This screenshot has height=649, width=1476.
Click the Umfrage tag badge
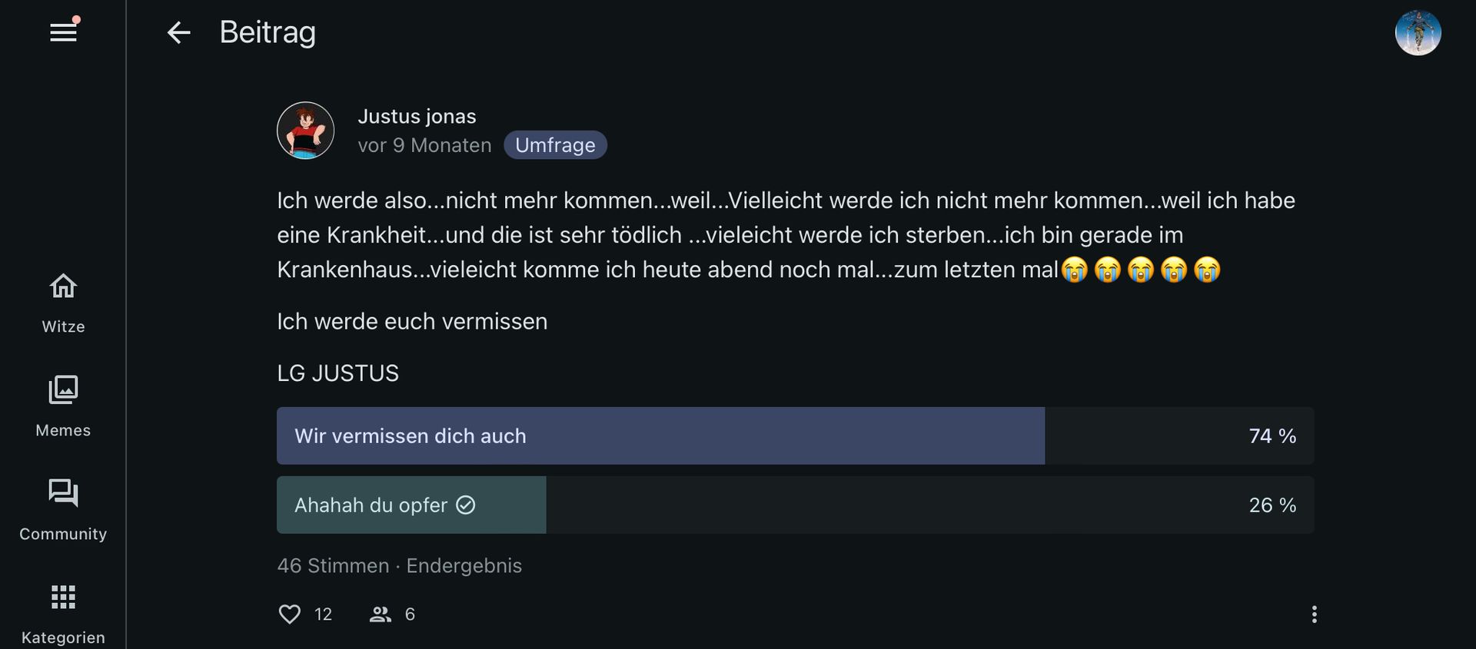tap(555, 145)
